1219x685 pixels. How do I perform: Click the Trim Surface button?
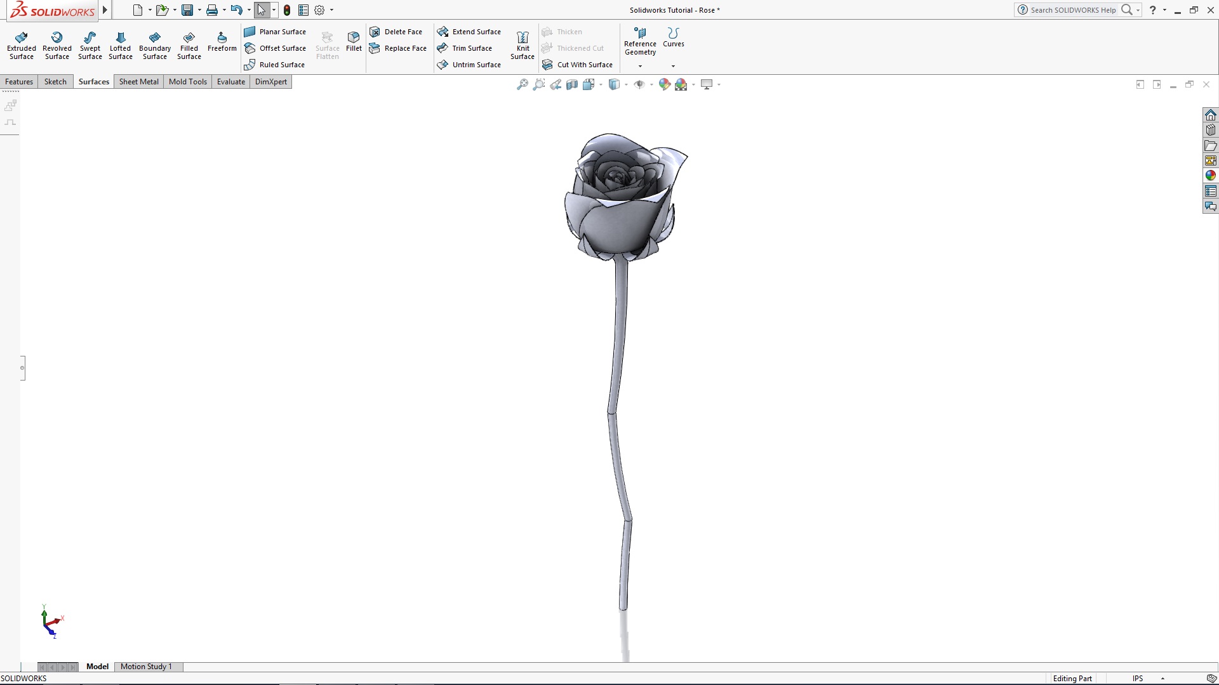[465, 48]
